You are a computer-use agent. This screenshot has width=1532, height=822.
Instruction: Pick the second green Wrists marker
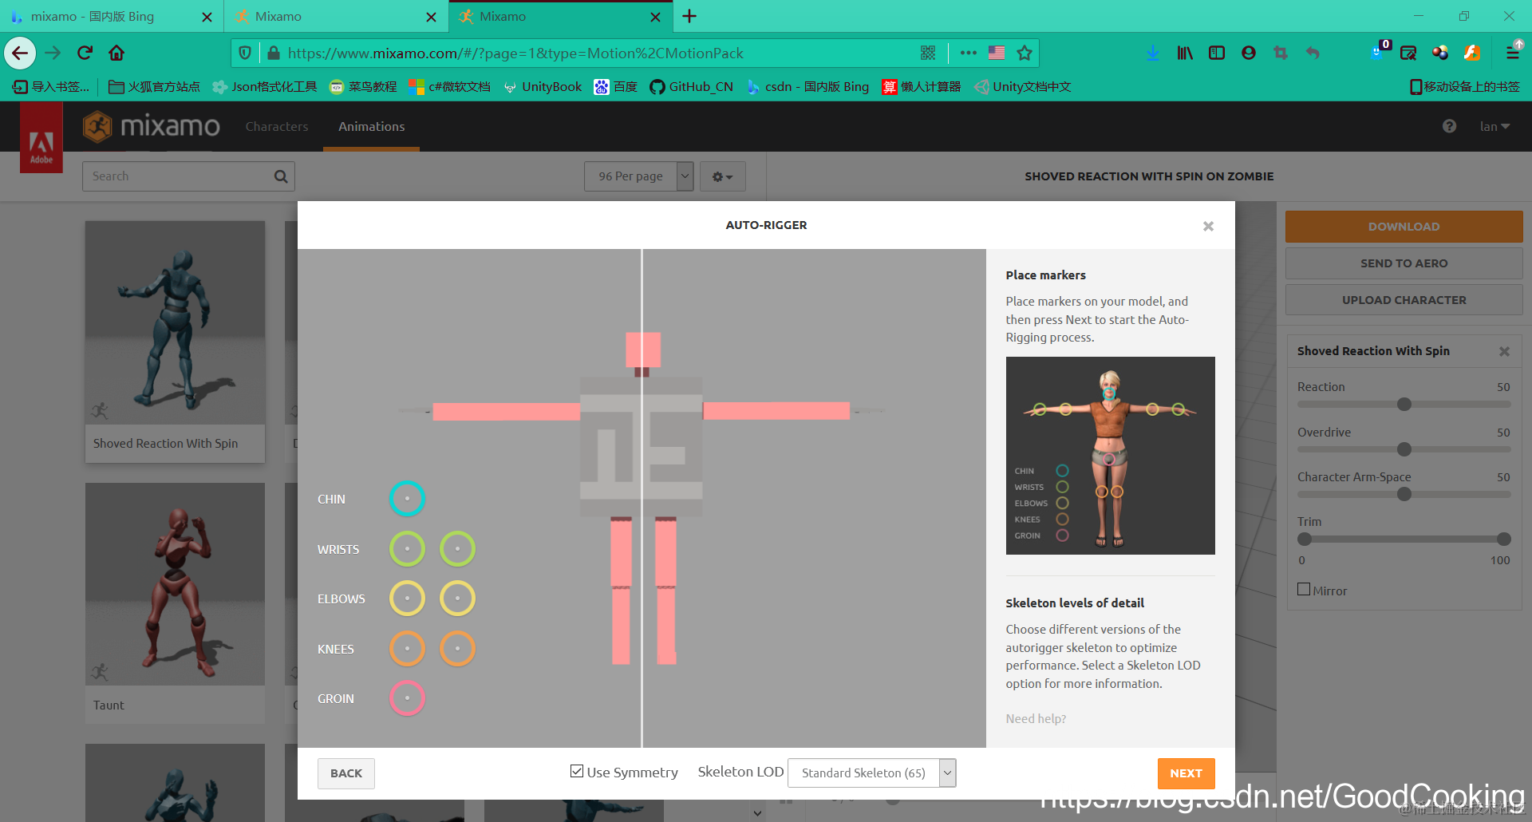(x=457, y=549)
